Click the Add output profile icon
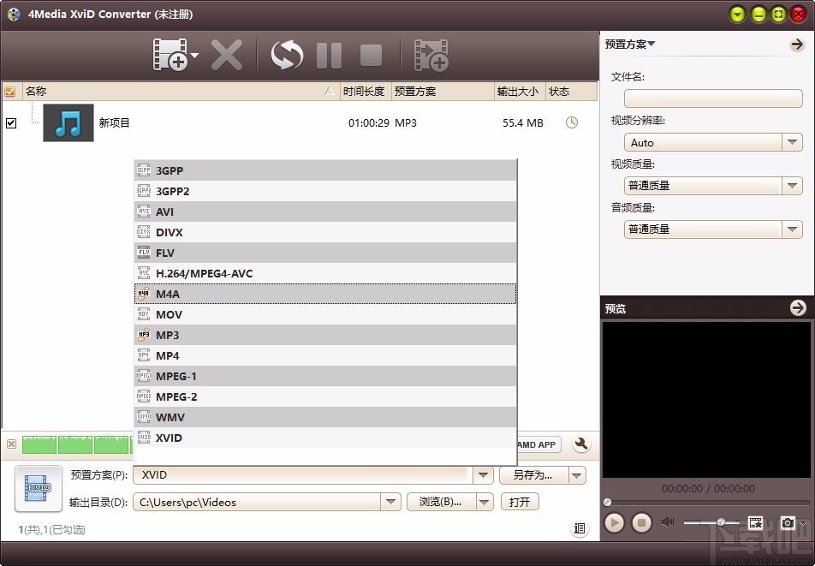This screenshot has width=815, height=566. coord(431,55)
